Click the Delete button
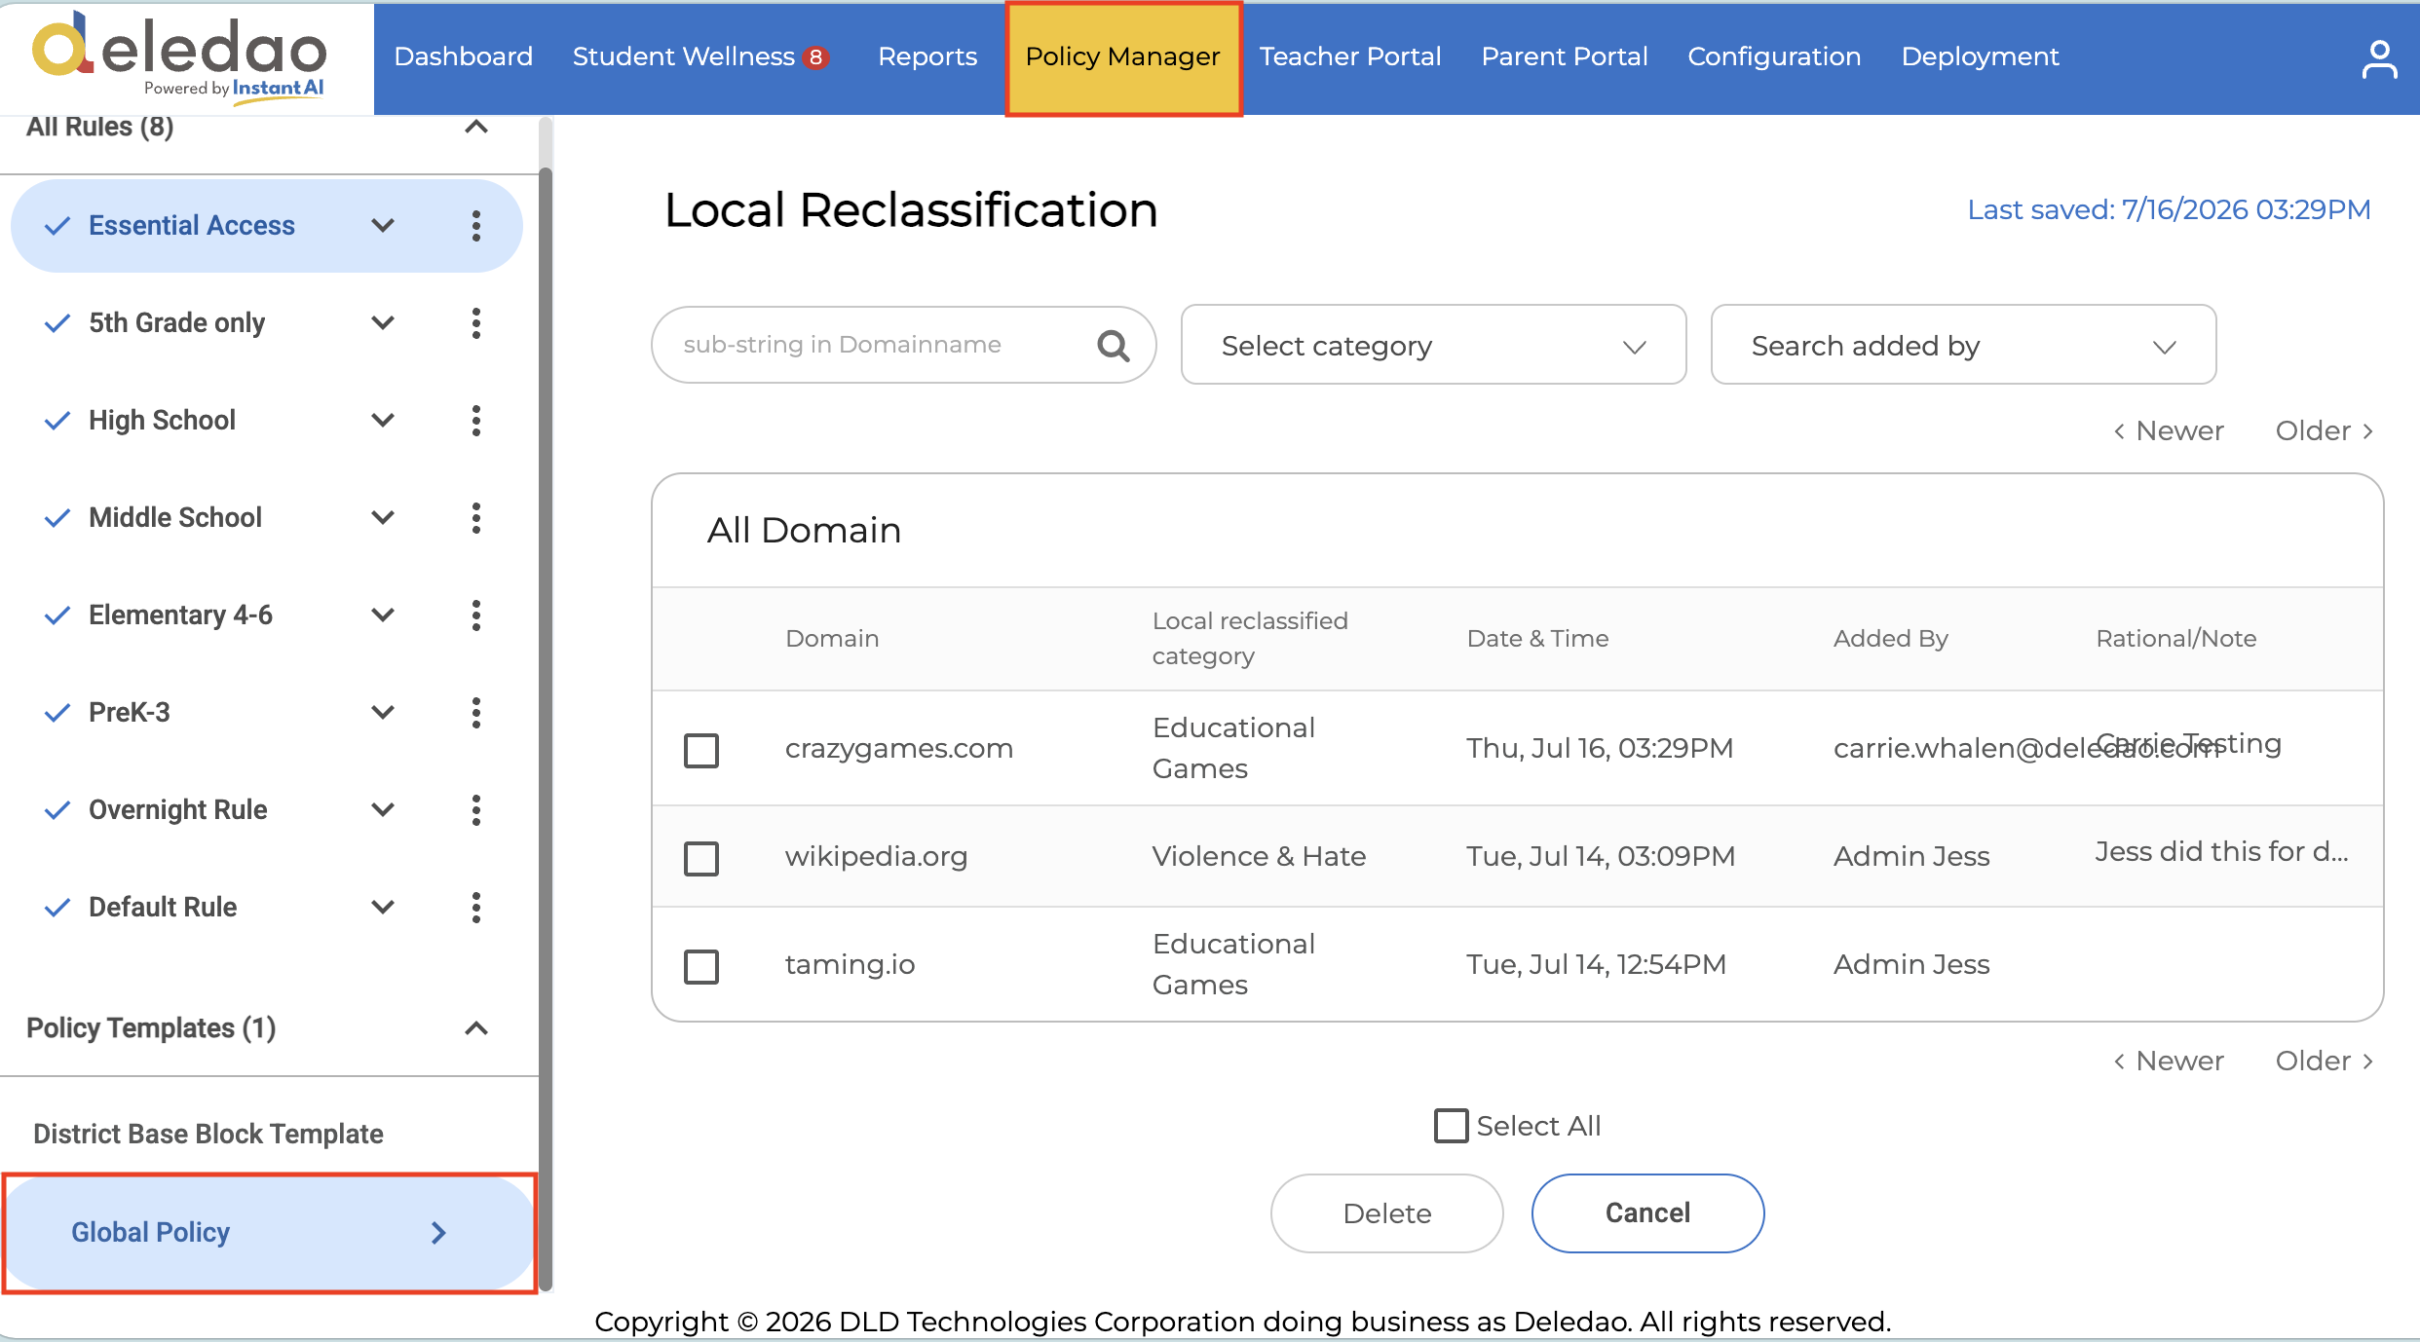 (1387, 1213)
